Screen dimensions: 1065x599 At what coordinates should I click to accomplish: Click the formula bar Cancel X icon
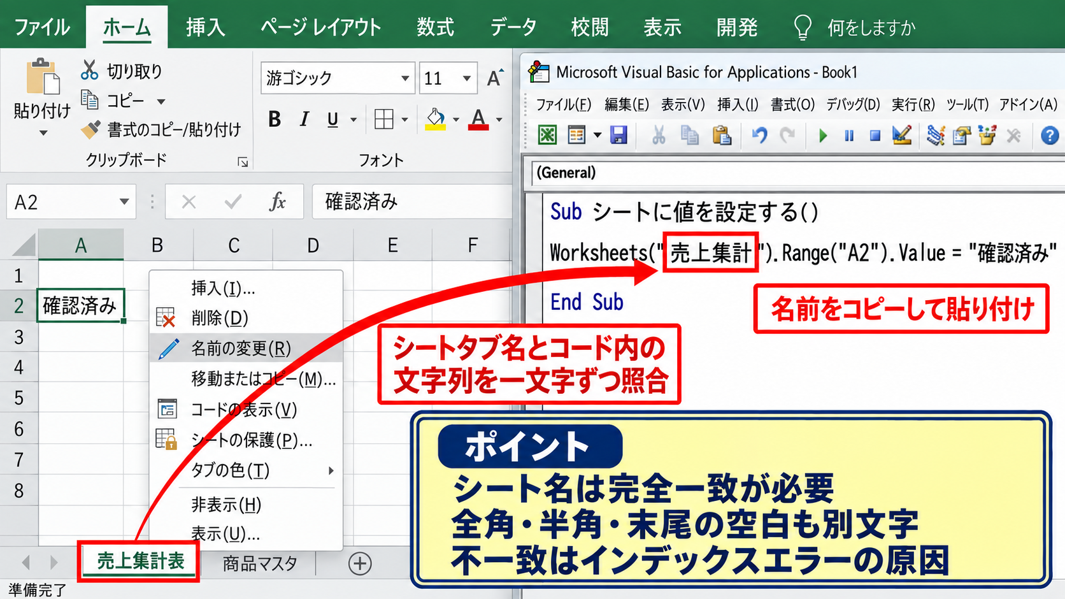point(189,202)
